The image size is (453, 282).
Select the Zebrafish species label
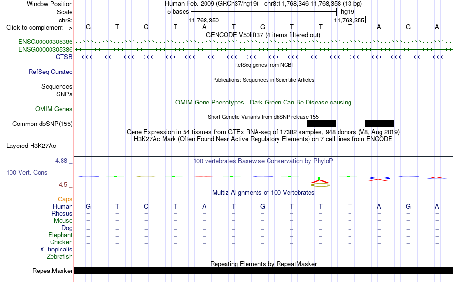coord(60,256)
